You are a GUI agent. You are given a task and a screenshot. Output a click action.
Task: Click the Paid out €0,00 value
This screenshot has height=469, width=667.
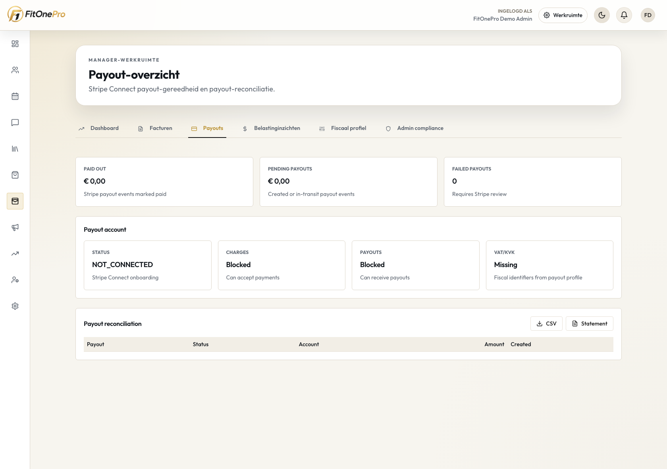[94, 181]
